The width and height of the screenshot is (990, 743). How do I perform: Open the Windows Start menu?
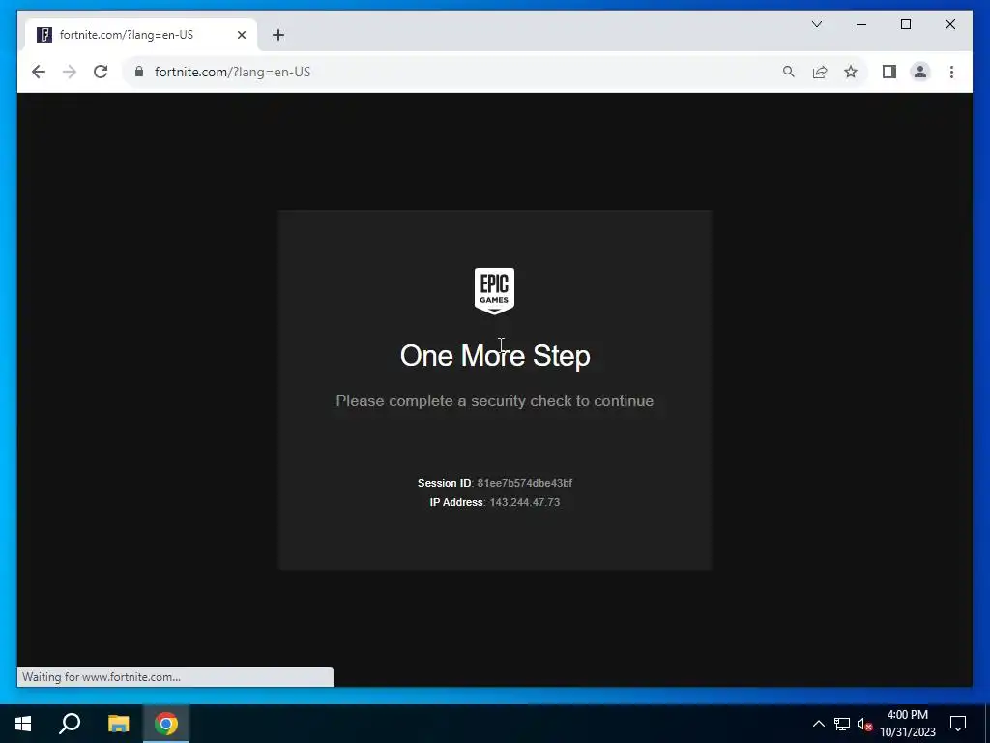[x=23, y=724]
